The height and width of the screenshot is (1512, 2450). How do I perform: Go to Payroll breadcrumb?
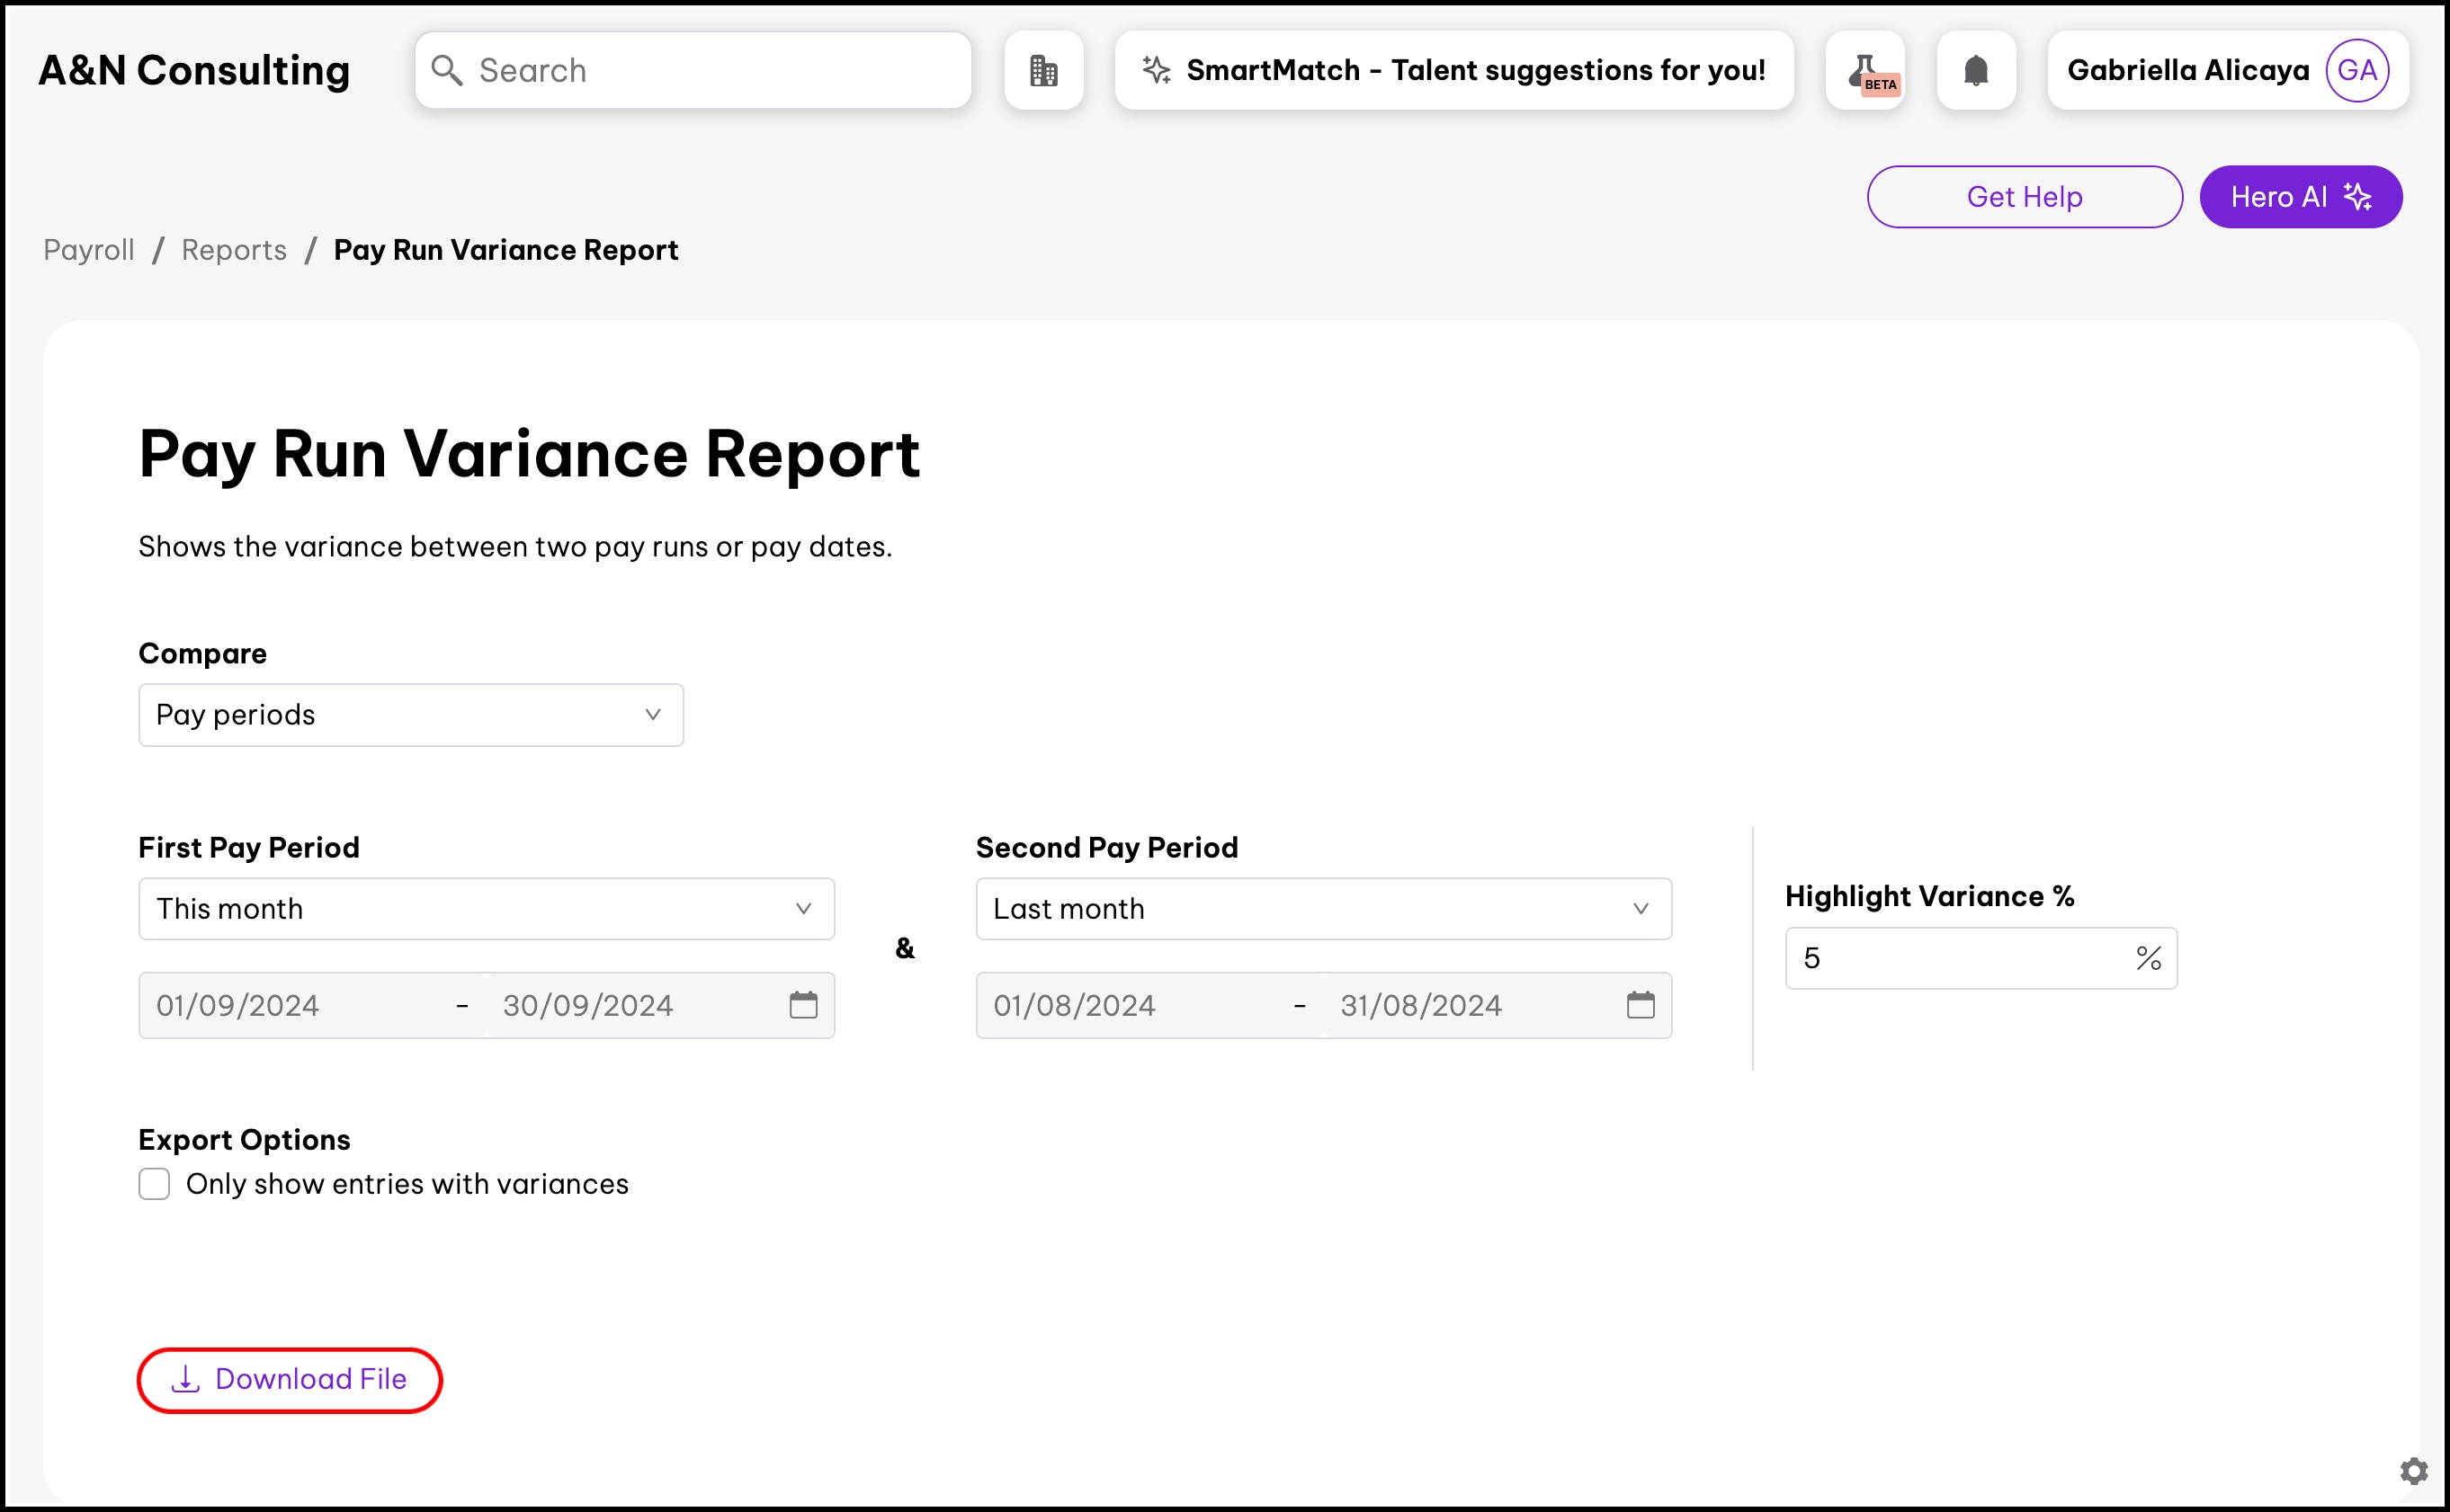[x=89, y=250]
